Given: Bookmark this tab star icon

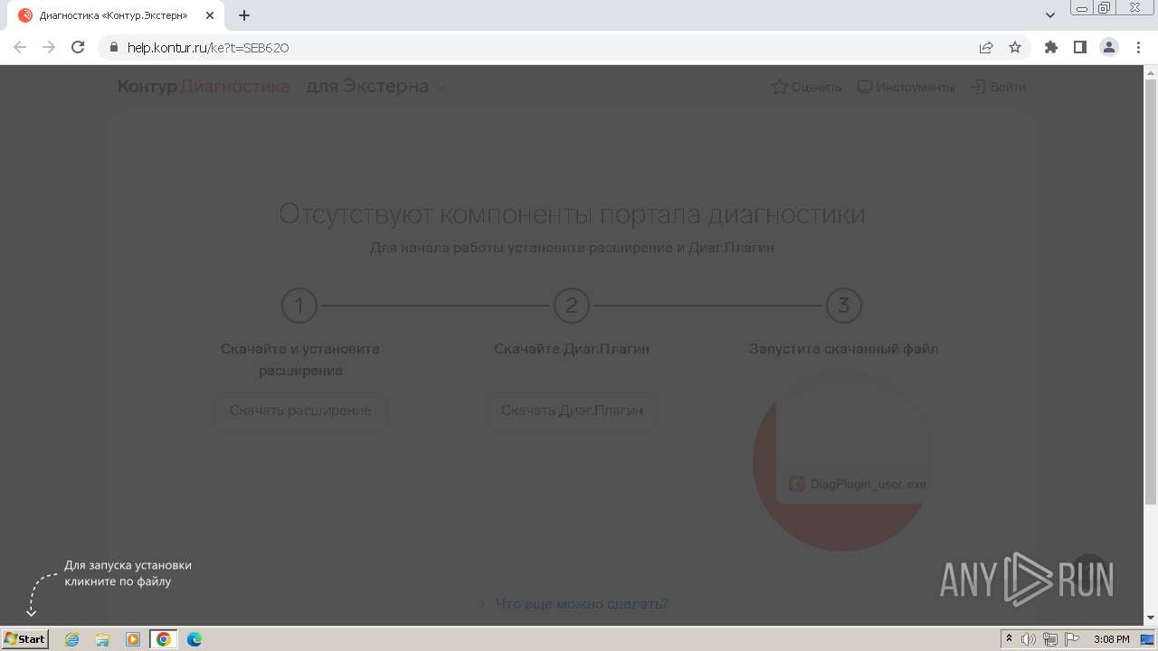Looking at the screenshot, I should (1015, 47).
